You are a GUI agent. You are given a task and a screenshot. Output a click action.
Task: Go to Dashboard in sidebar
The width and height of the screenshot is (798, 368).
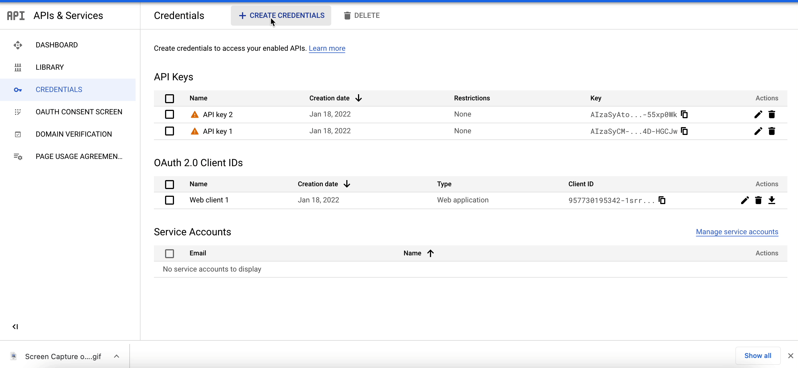pyautogui.click(x=57, y=45)
